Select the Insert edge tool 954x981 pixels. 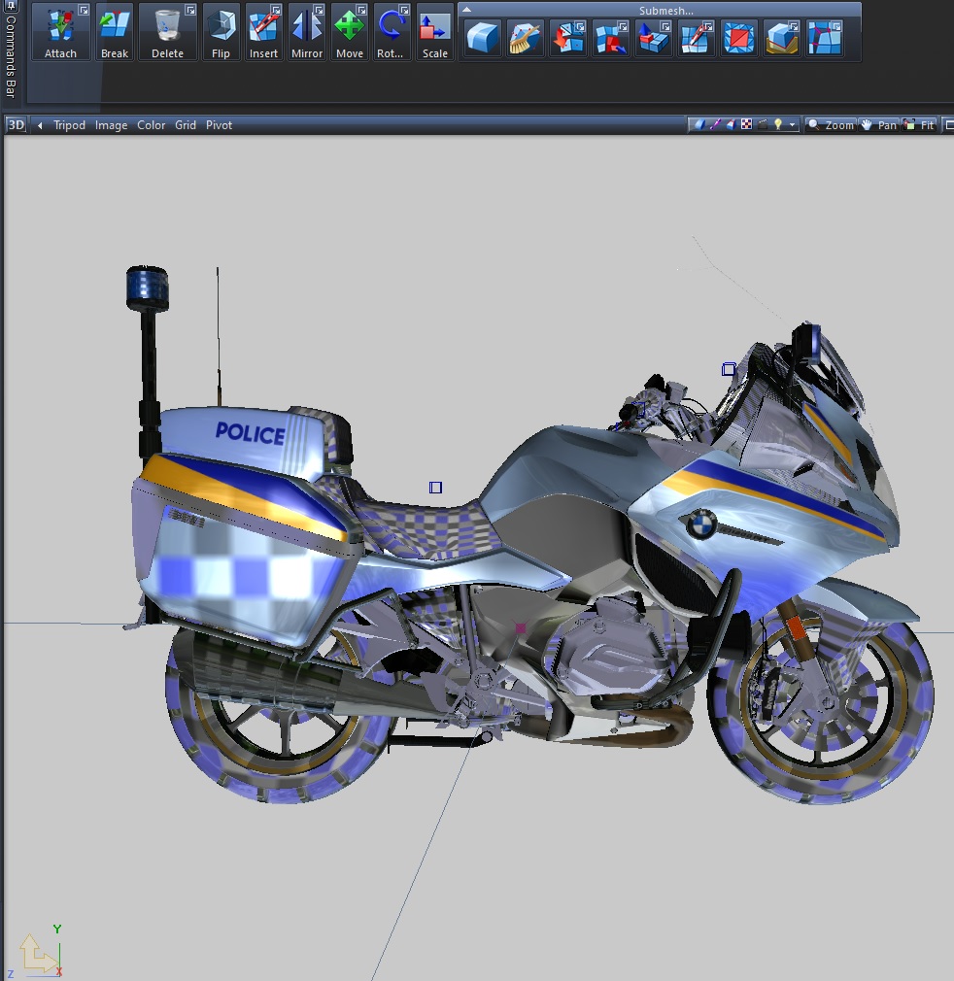(x=263, y=32)
